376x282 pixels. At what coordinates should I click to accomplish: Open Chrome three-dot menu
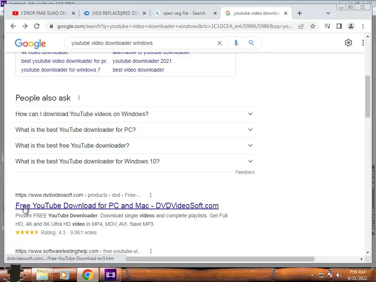[363, 26]
